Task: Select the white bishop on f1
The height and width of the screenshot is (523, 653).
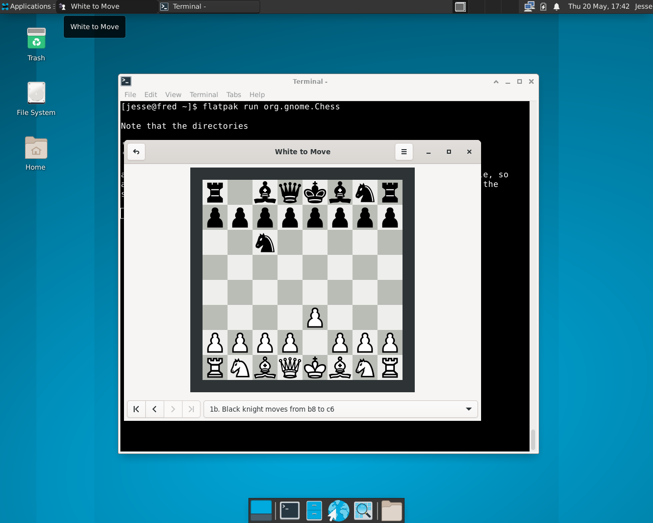Action: pos(340,368)
